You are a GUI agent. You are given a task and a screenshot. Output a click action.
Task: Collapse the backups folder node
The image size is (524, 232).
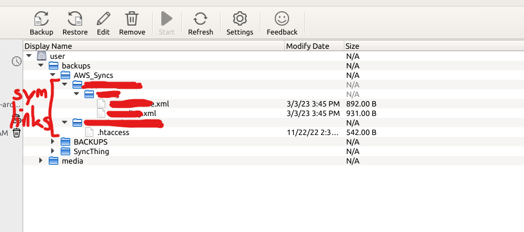coord(41,65)
